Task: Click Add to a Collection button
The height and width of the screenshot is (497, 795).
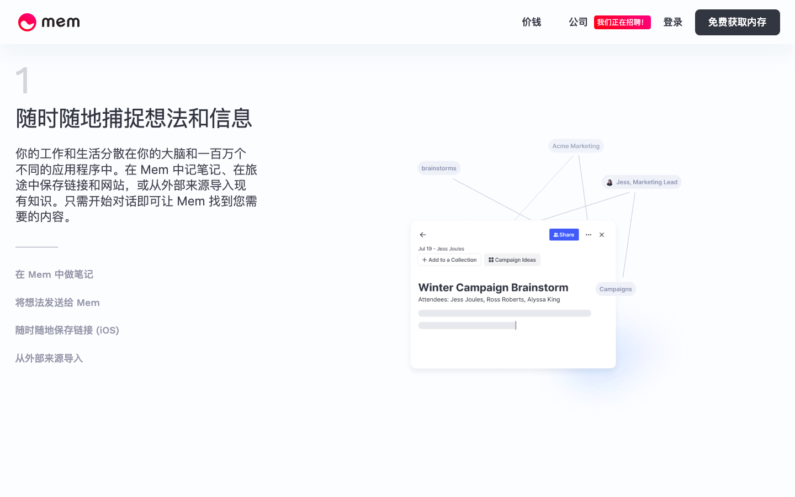Action: coord(449,260)
